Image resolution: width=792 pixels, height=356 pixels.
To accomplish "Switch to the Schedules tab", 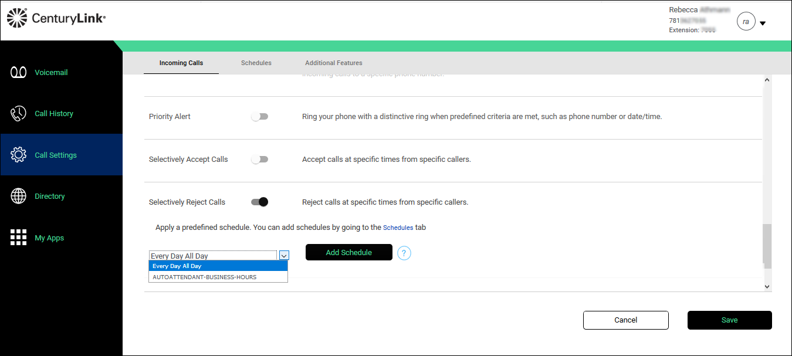I will [256, 63].
